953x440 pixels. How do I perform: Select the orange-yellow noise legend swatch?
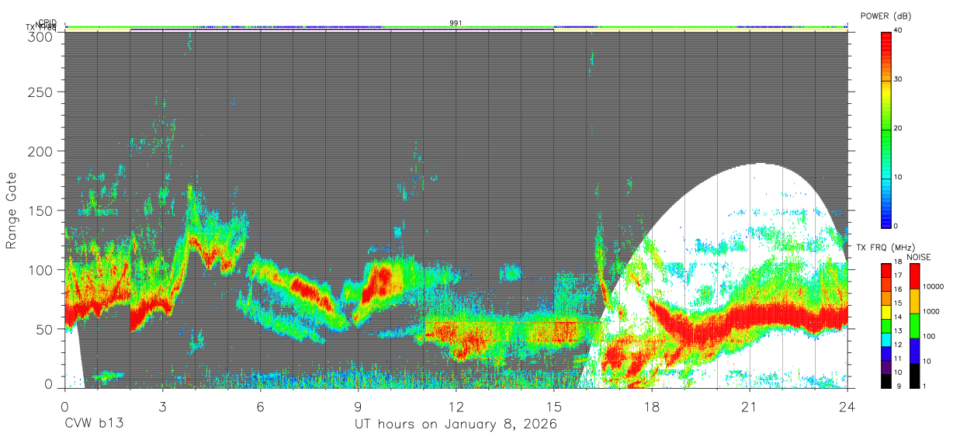tap(916, 300)
